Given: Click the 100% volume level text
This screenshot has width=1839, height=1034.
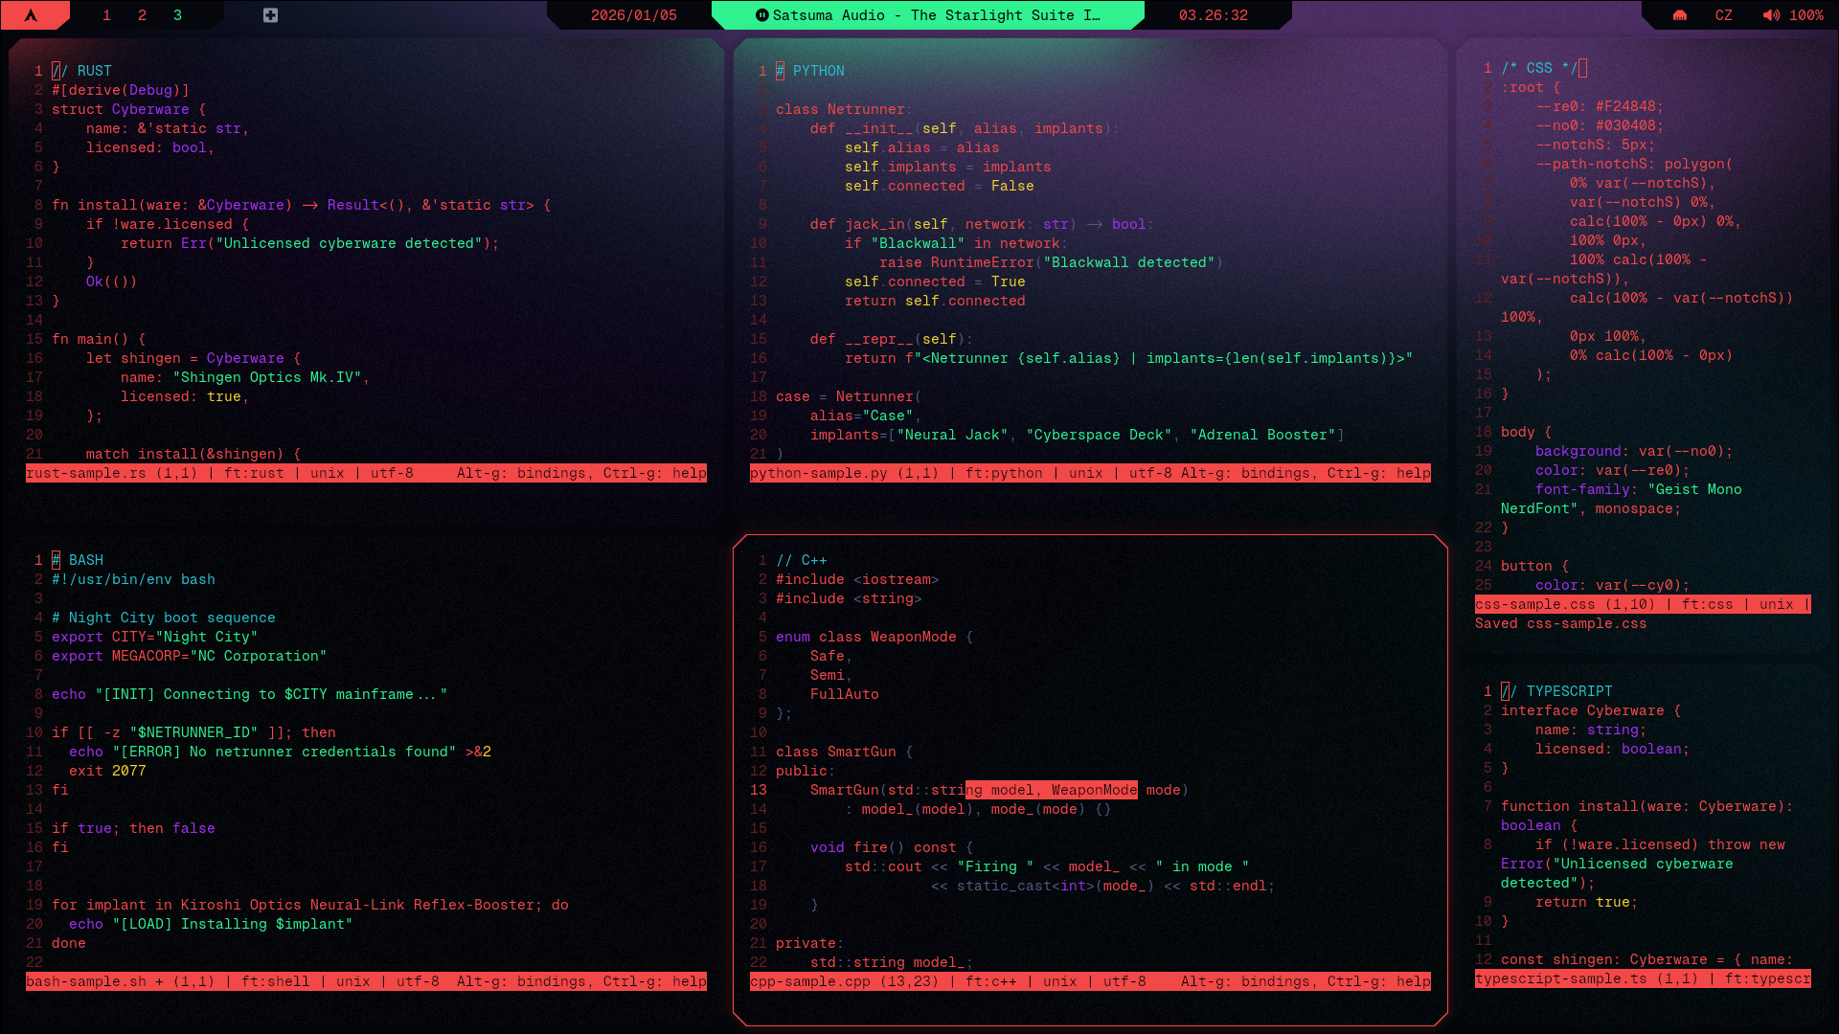Looking at the screenshot, I should tap(1806, 15).
